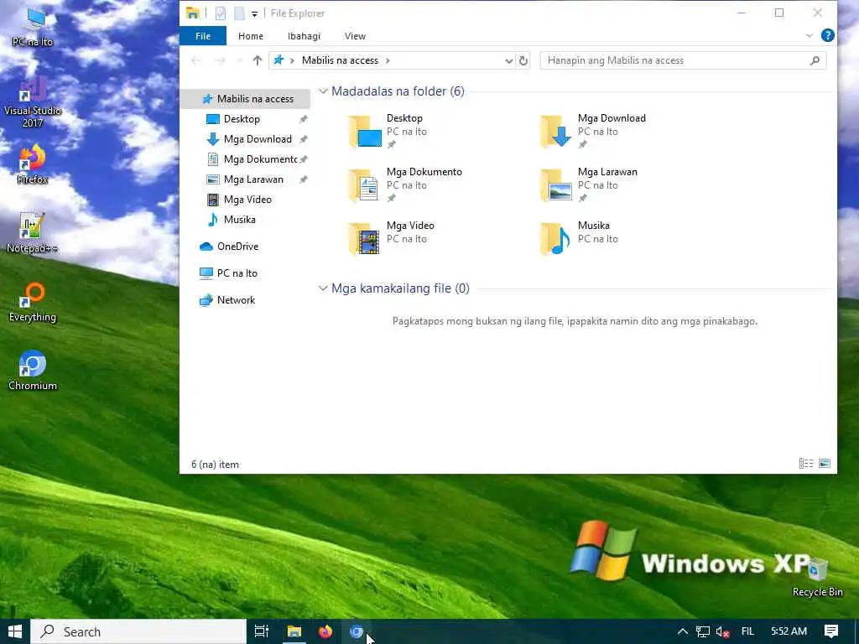The width and height of the screenshot is (859, 644).
Task: Click the Properties icon in title bar toolbar
Action: pos(221,13)
